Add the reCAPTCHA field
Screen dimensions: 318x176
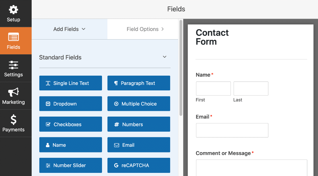139,165
